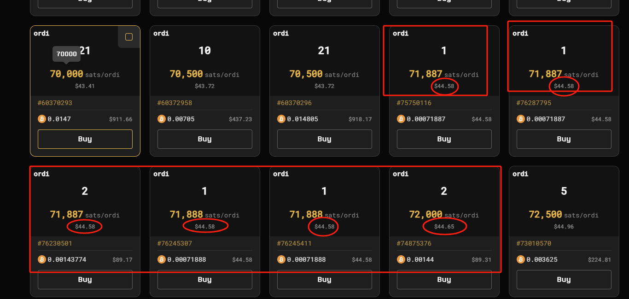This screenshot has height=299, width=629.
Task: Click Bitcoin icon on listing #75750116
Action: pos(401,119)
